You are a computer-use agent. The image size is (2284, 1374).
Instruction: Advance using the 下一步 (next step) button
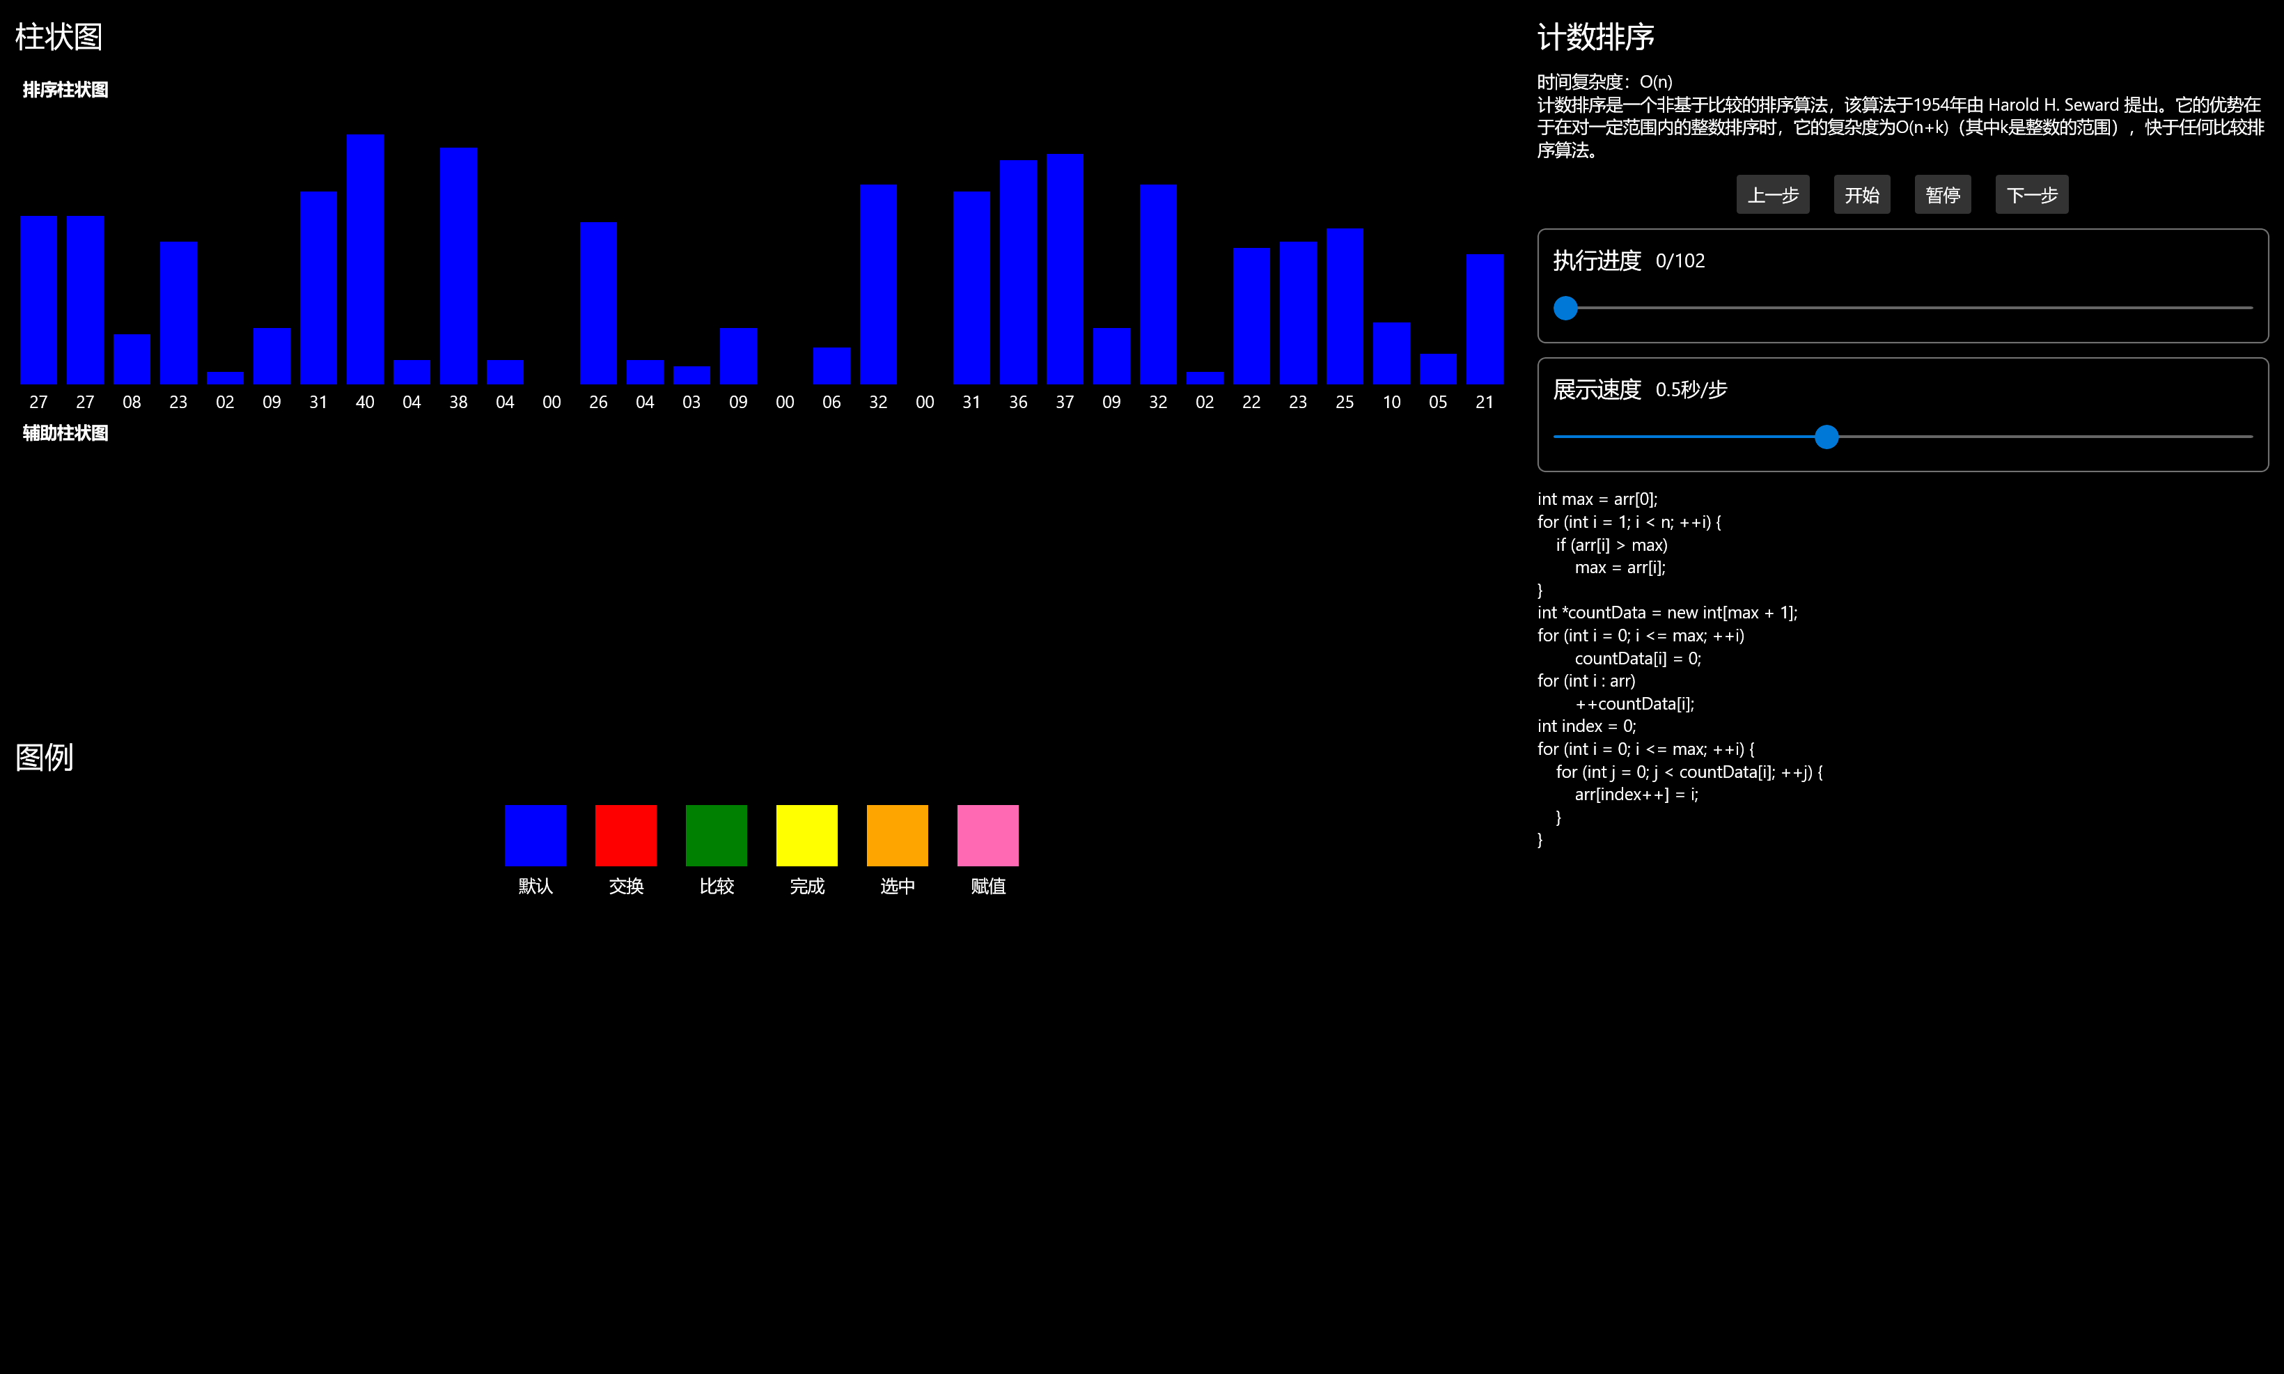(2031, 196)
